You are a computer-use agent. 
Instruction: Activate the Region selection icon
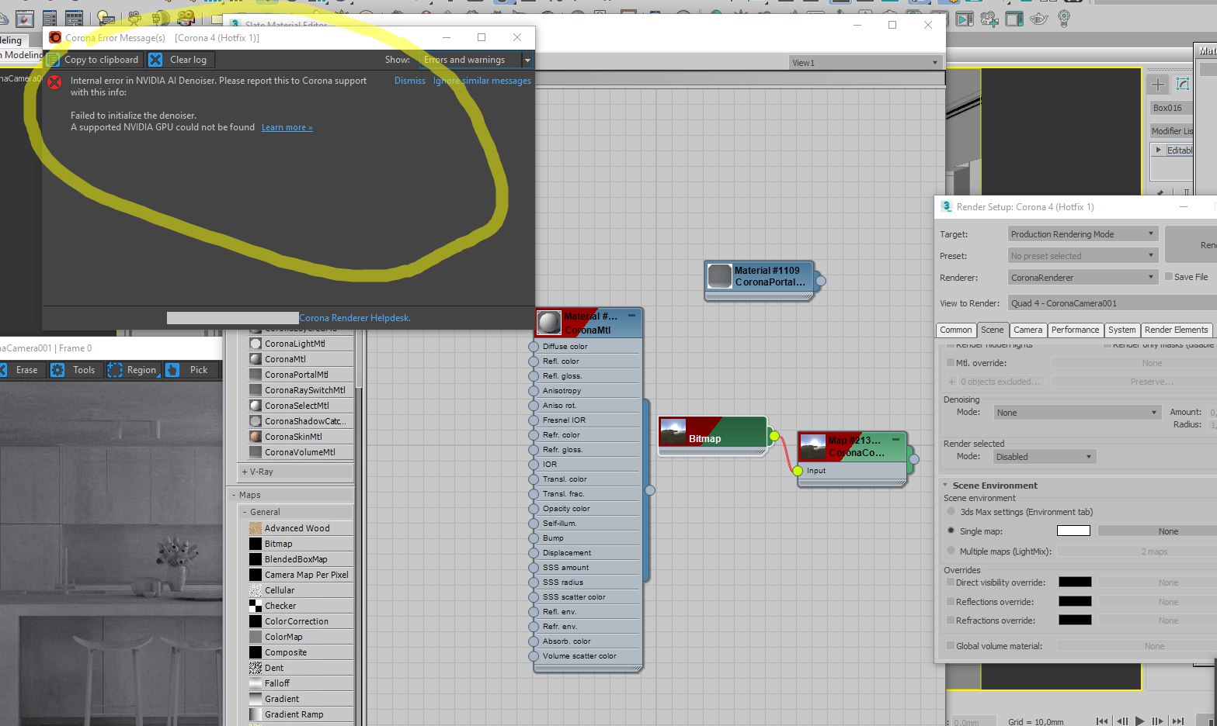(115, 370)
